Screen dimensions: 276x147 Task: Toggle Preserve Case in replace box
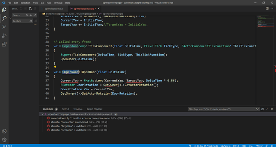coord(31,21)
